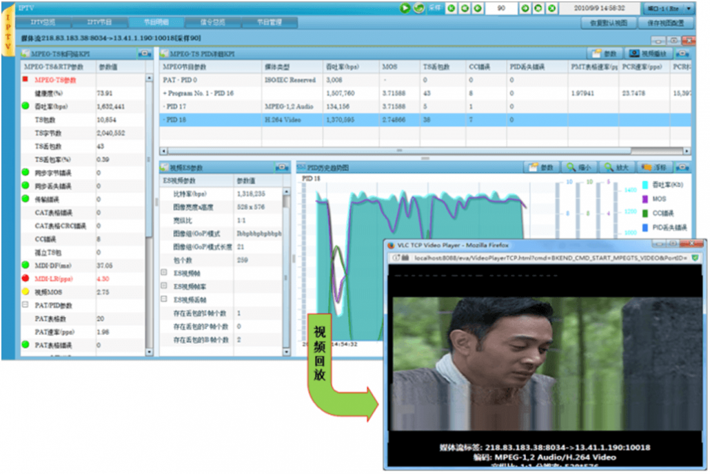Click the down arrow of the ES parameter scrollbar

pyautogui.click(x=286, y=352)
